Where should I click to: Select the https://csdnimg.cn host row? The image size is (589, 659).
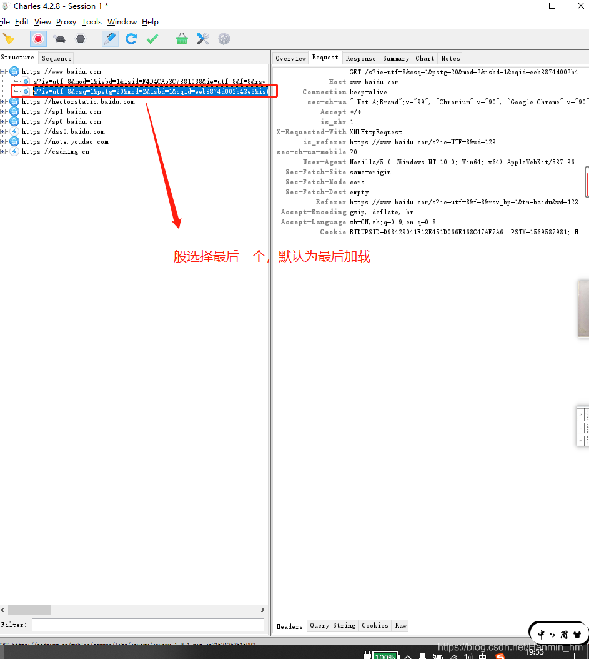click(56, 152)
